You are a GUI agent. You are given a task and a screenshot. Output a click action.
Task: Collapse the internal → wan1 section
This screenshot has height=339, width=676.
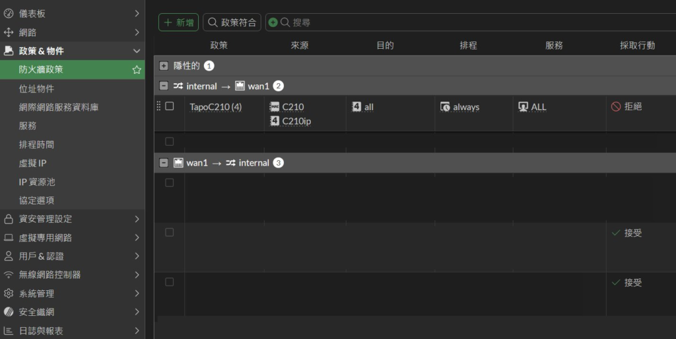pyautogui.click(x=164, y=86)
